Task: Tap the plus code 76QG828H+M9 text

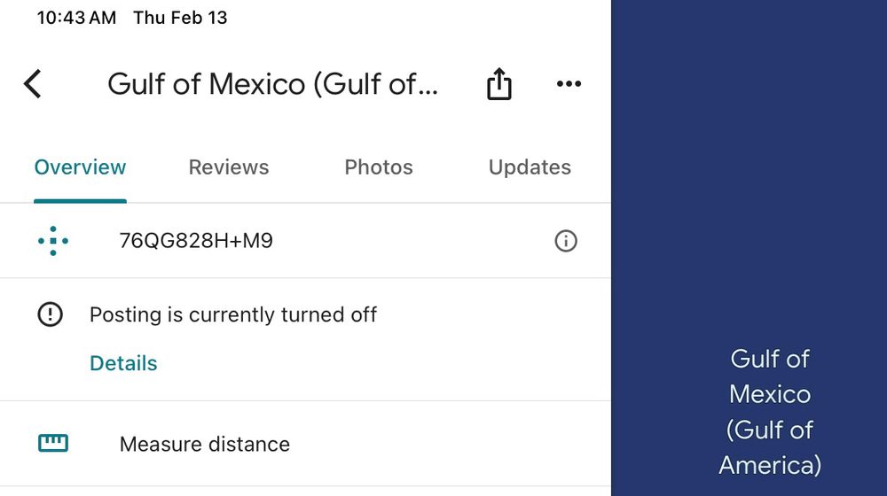Action: [196, 241]
